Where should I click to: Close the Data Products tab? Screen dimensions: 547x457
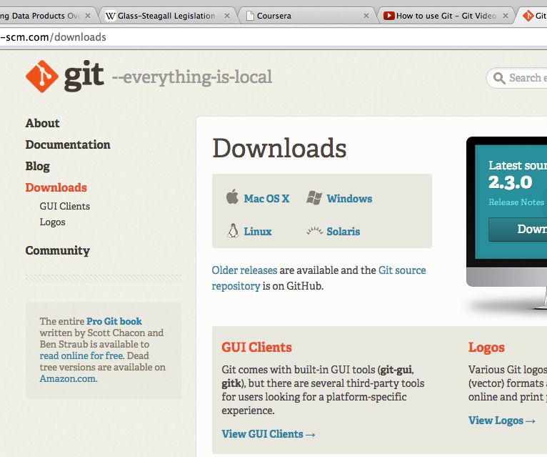click(88, 16)
